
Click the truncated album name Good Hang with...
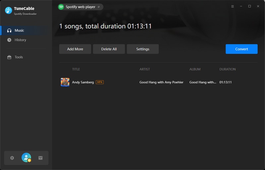[203, 82]
